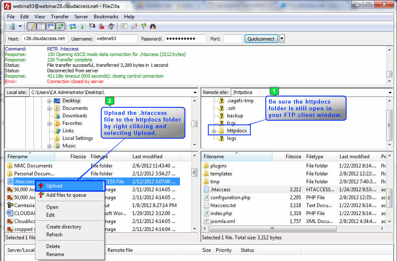
Task: Open the Local site path dropdown
Action: [195, 93]
